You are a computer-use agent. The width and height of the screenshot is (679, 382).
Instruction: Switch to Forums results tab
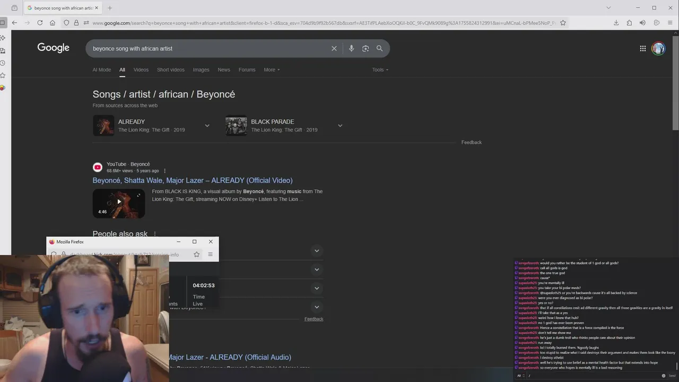[247, 70]
